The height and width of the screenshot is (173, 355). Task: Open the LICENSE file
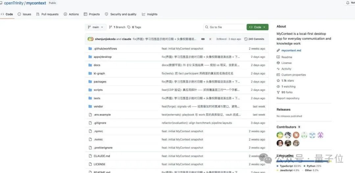[99, 164]
